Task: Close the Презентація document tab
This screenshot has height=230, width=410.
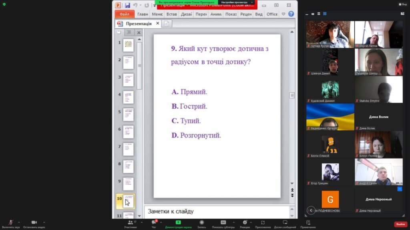Action: (x=158, y=23)
